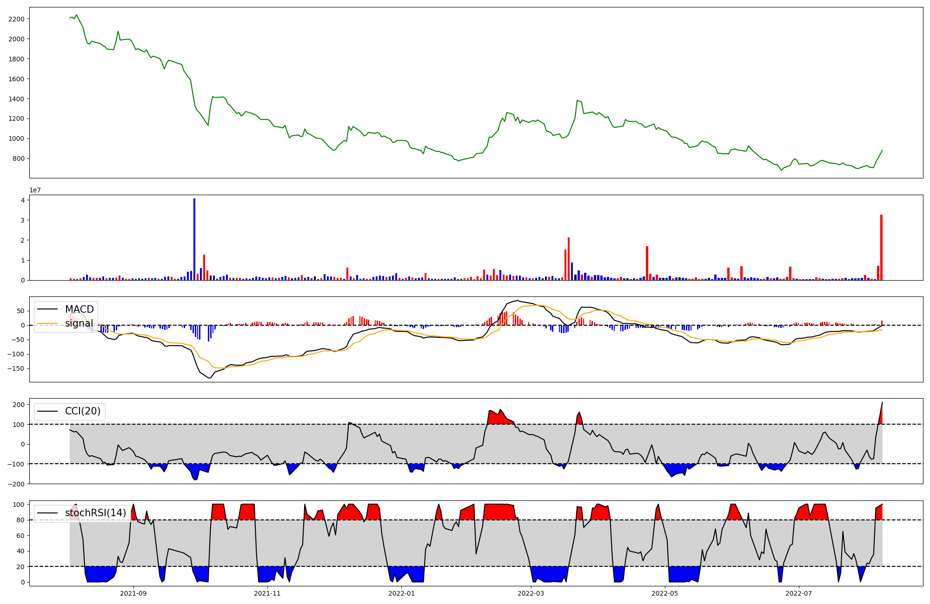Click the 800 price axis tick label
Viewport: 930px width, 604px height.
click(19, 158)
